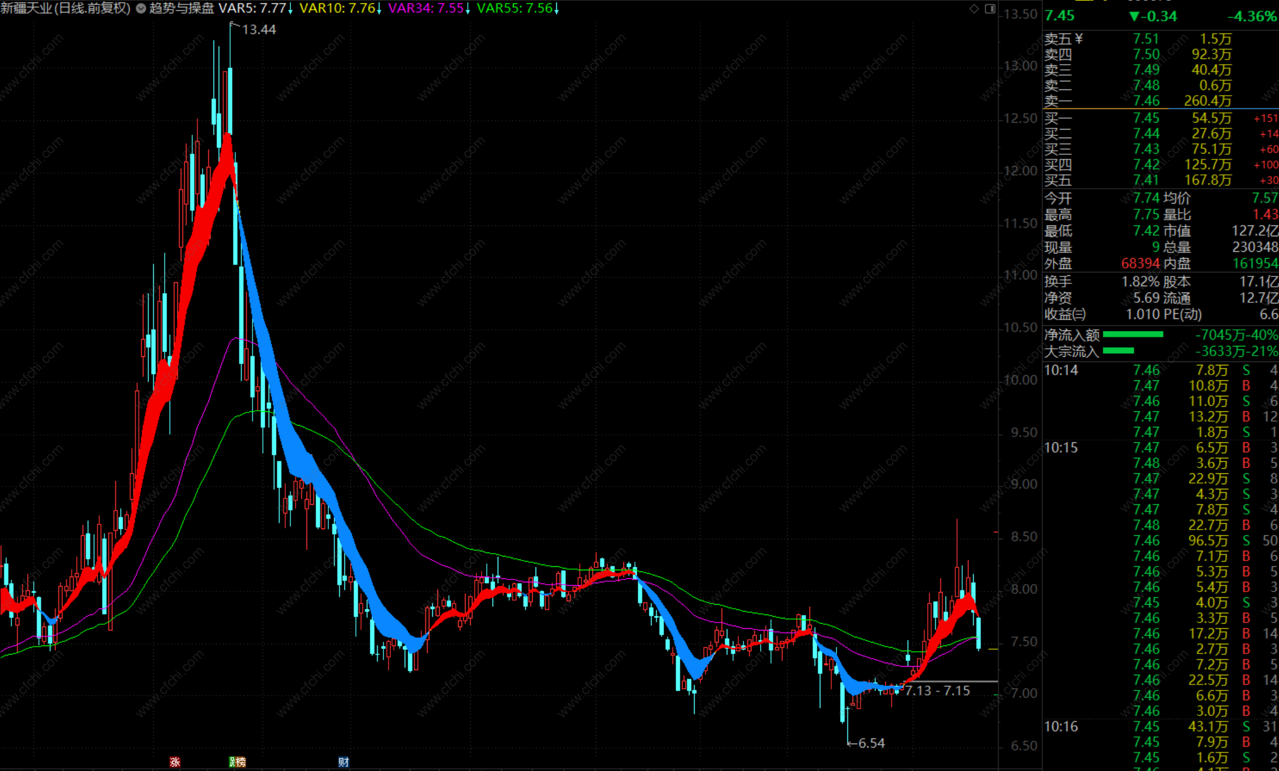Click the green down-triangle by -0.34
Screen dimensions: 1279x771
[x=1134, y=16]
